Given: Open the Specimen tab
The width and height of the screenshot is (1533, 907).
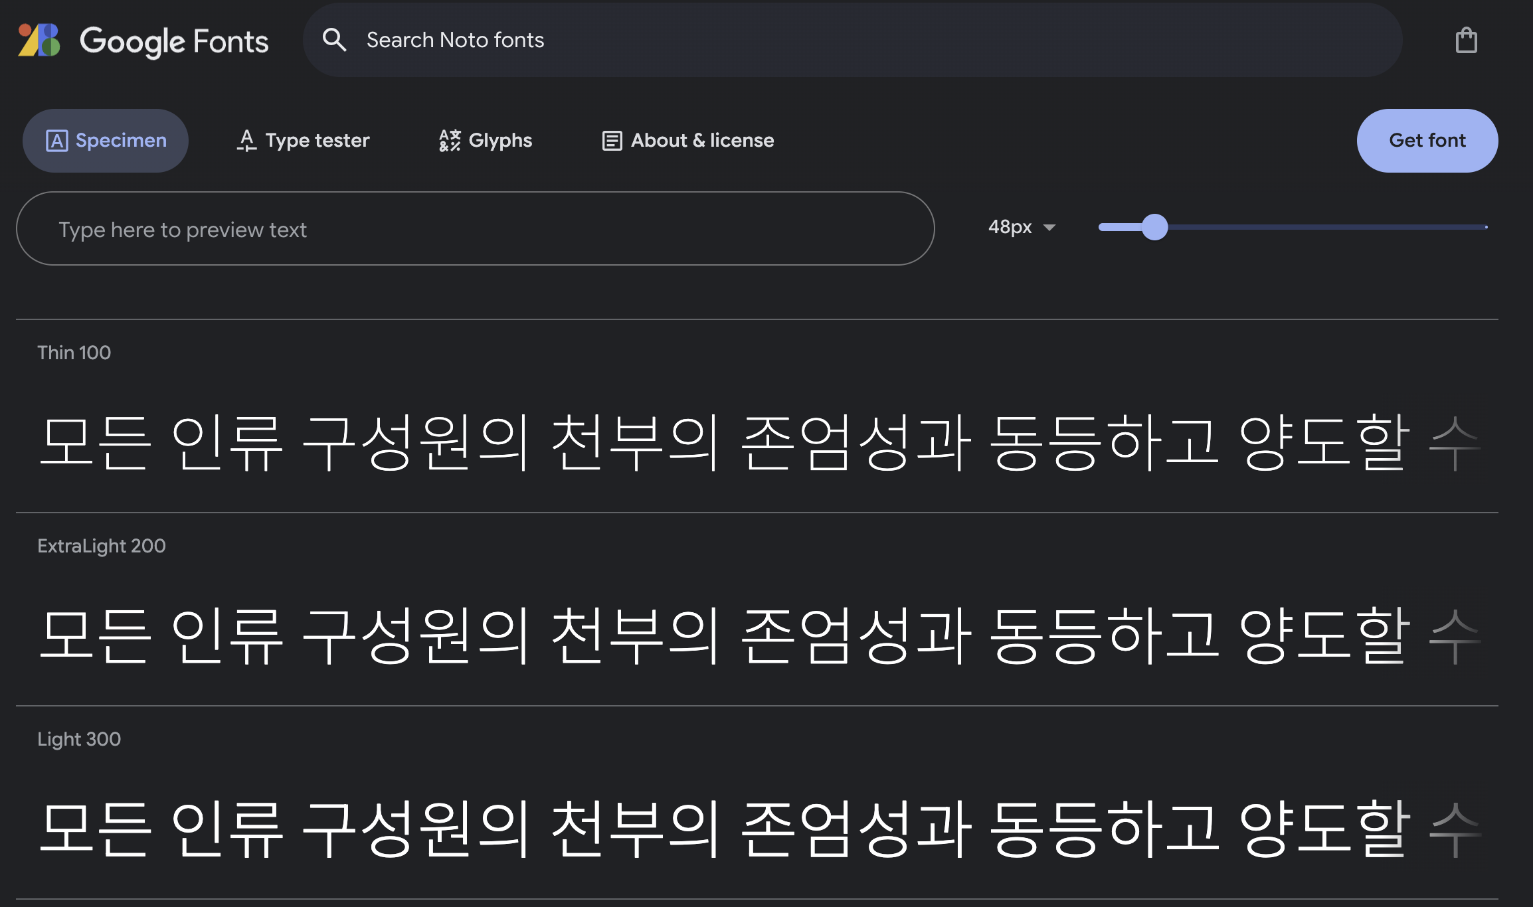Looking at the screenshot, I should 106,141.
